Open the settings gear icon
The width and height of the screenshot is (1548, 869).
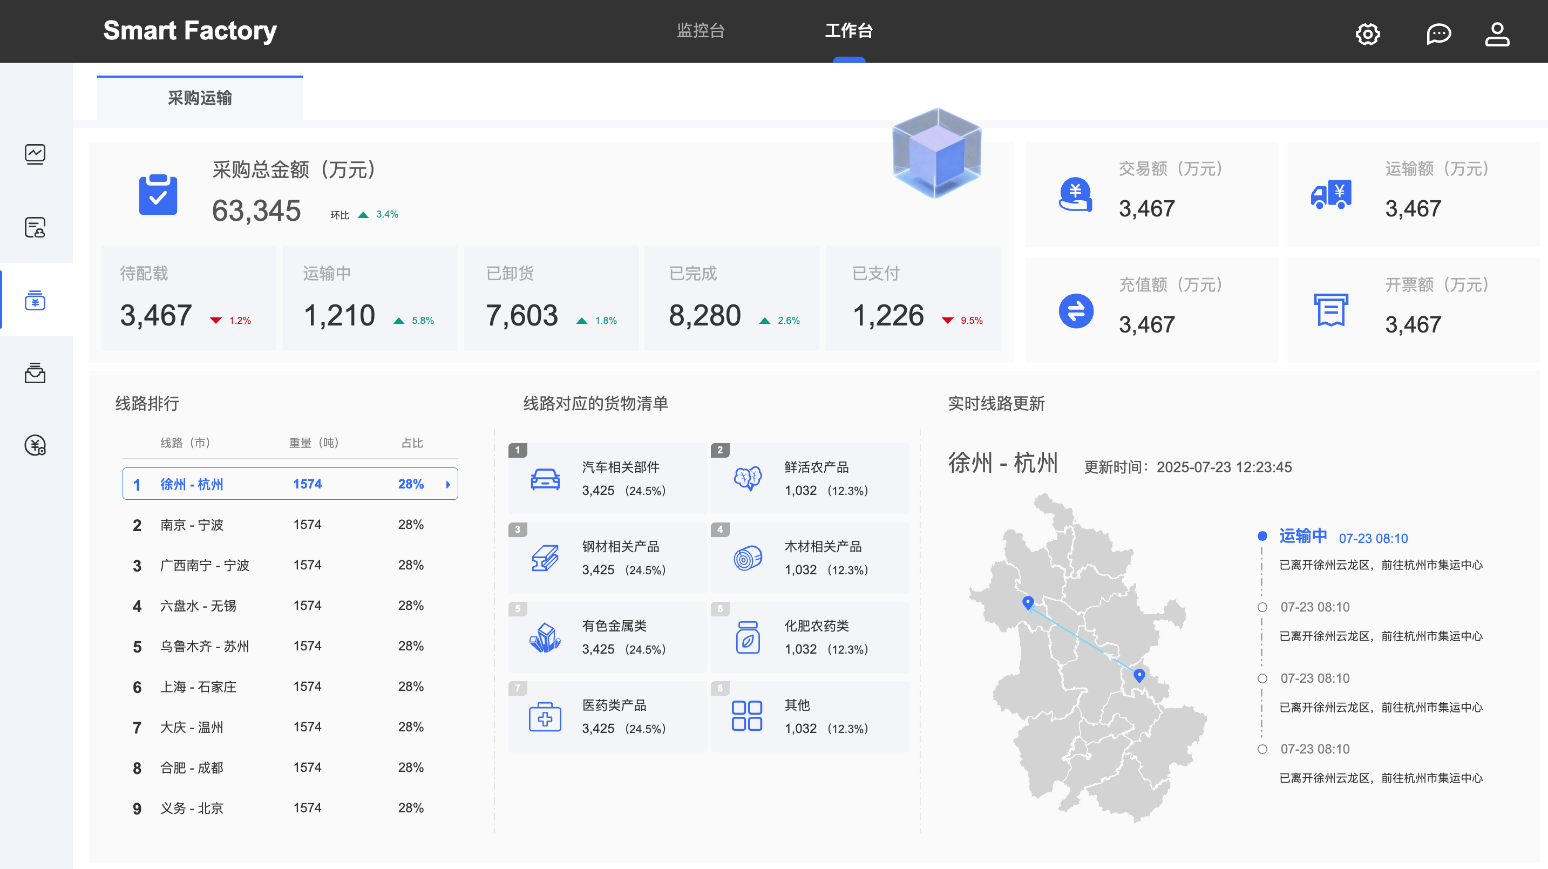point(1367,33)
